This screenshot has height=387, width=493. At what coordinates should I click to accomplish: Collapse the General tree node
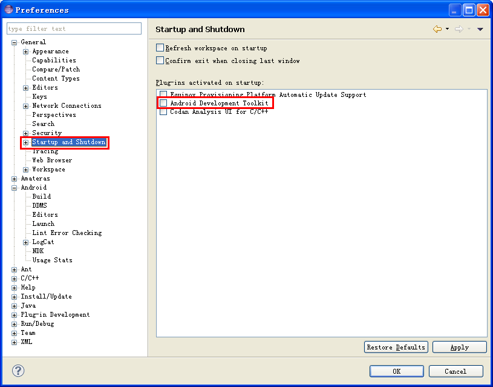coord(14,42)
